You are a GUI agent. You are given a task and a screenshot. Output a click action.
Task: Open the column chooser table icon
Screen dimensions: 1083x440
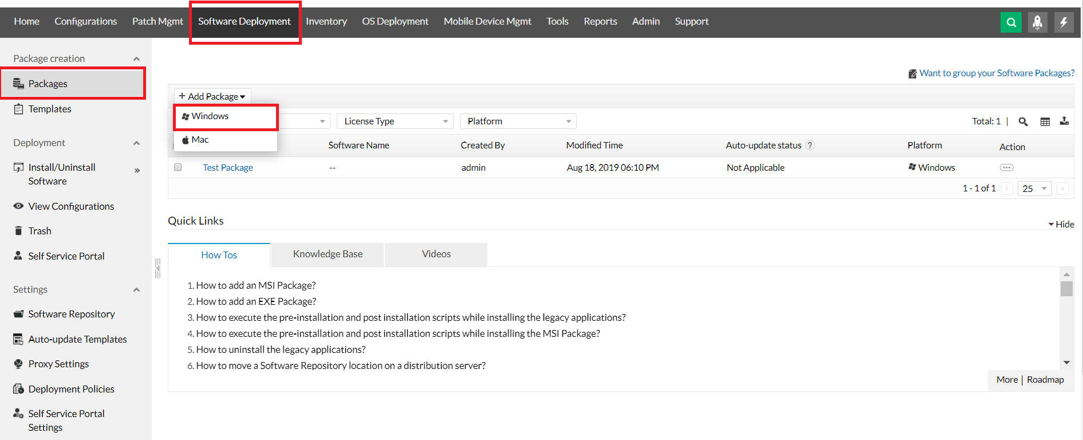point(1045,121)
